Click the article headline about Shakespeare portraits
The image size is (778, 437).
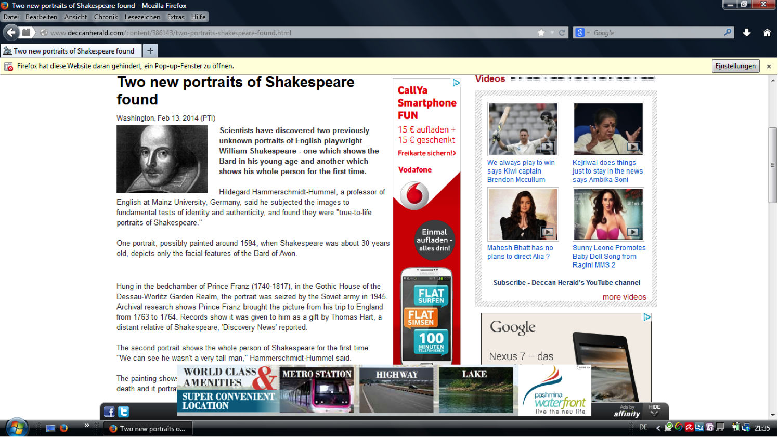(x=236, y=91)
